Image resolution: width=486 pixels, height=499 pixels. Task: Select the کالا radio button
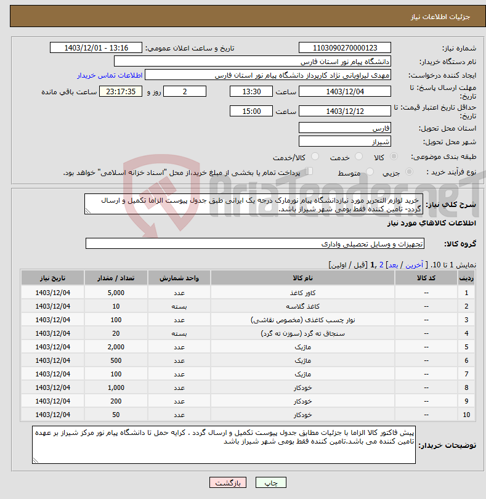394,156
